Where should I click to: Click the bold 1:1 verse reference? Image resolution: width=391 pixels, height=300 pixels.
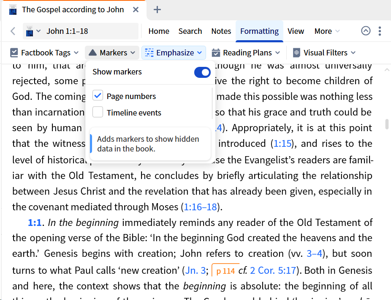pyautogui.click(x=34, y=223)
